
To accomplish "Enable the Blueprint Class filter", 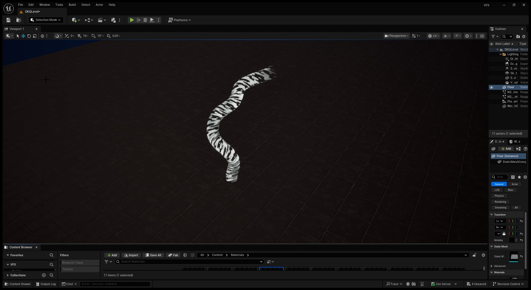I will (79, 263).
